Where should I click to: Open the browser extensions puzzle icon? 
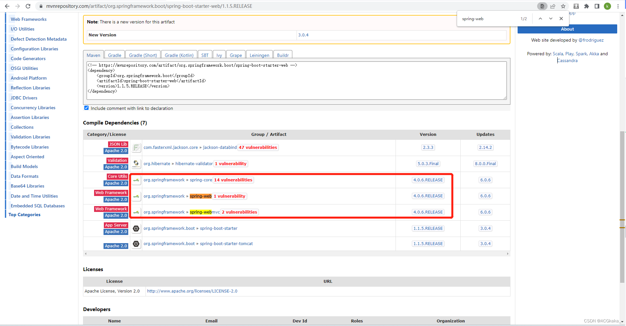(587, 6)
